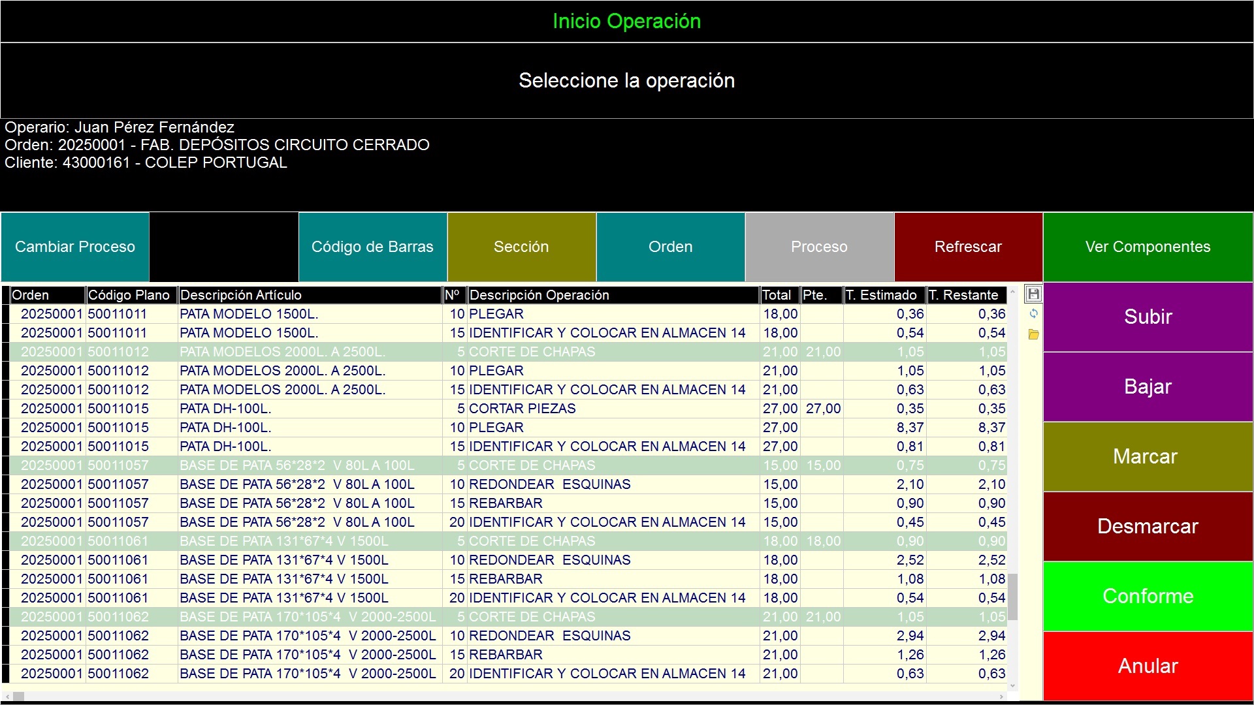Viewport: 1254px width, 705px height.
Task: Open Ver Componentes
Action: click(x=1148, y=247)
